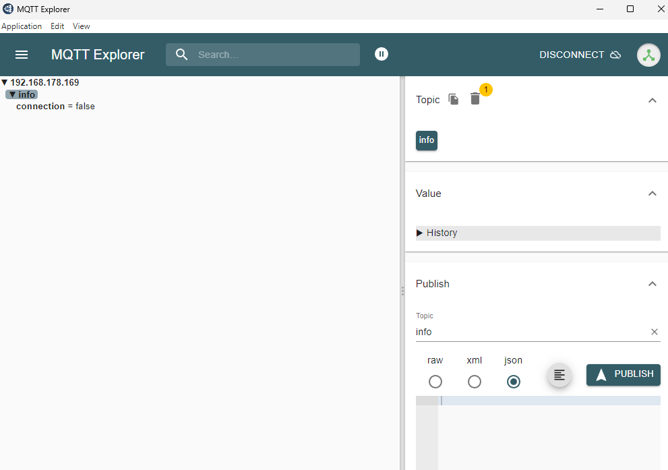
Task: Click the MQTT Explorer app icon in title bar
Action: (x=8, y=9)
